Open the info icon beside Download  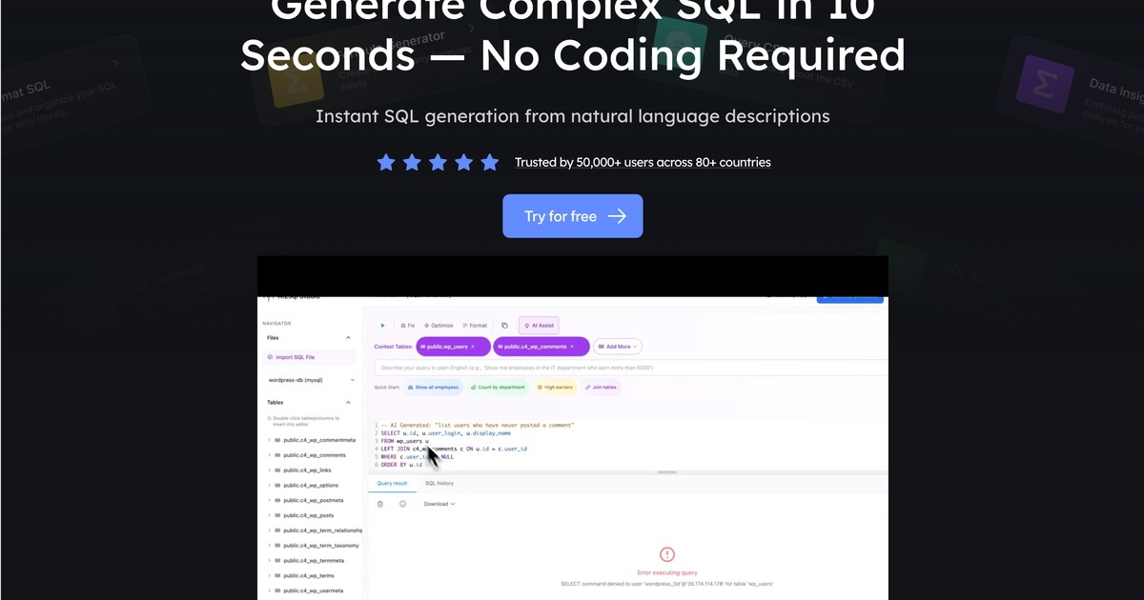(x=402, y=504)
